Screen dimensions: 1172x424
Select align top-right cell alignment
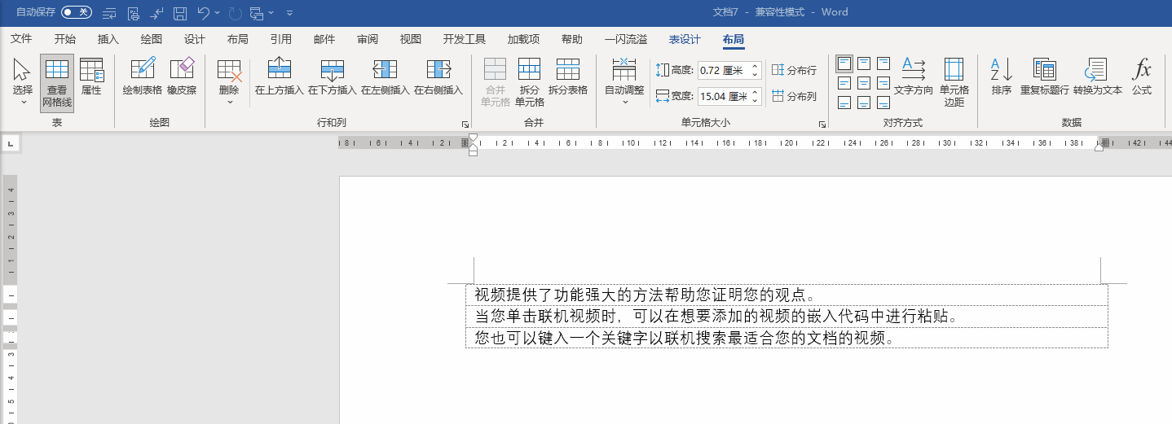coord(883,63)
